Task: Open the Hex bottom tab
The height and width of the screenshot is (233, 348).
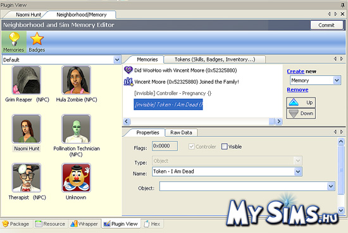Action: [152, 224]
